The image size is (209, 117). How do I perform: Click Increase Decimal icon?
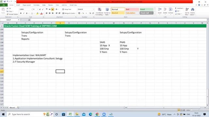pyautogui.click(x=90, y=13)
